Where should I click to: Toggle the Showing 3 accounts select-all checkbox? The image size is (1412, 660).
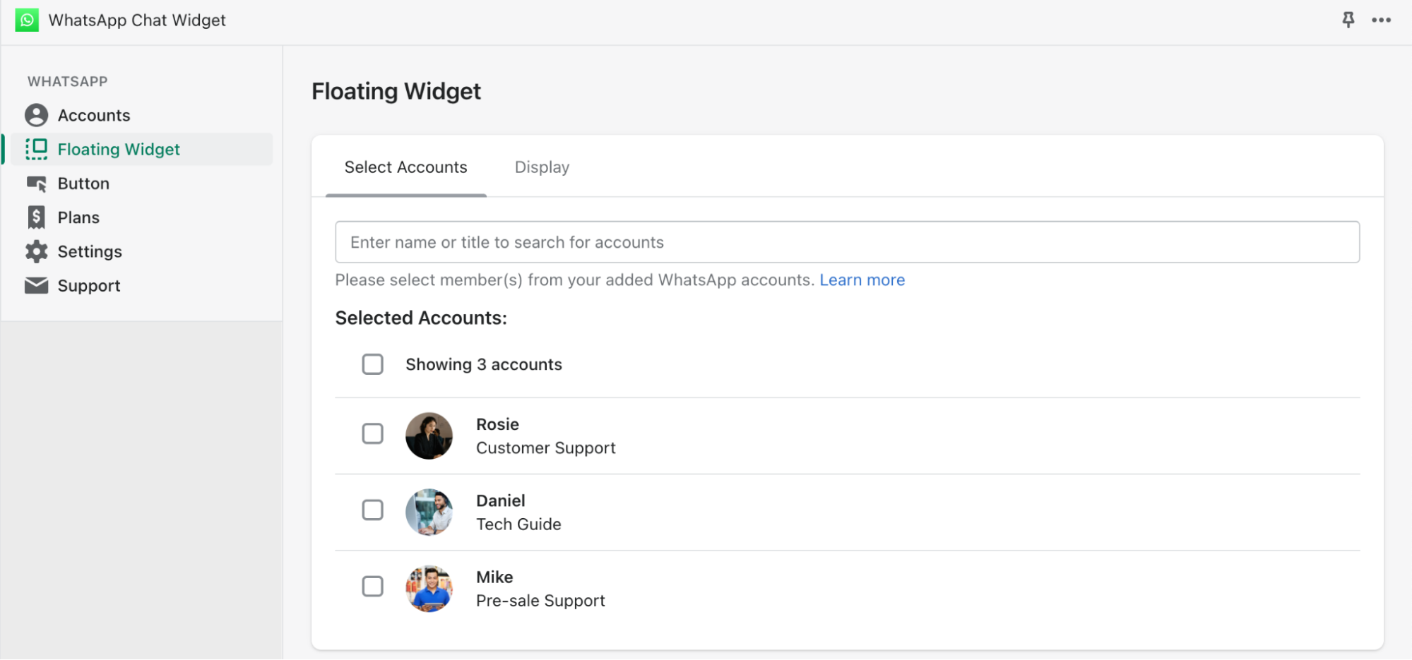pyautogui.click(x=372, y=364)
